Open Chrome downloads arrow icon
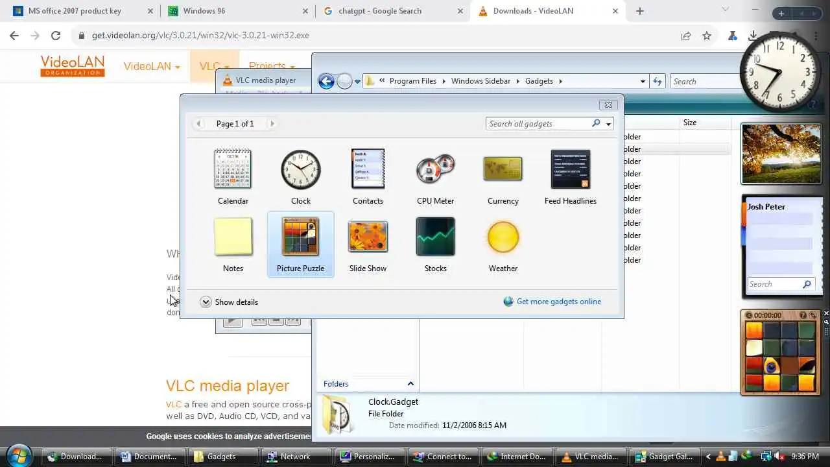 (753, 36)
